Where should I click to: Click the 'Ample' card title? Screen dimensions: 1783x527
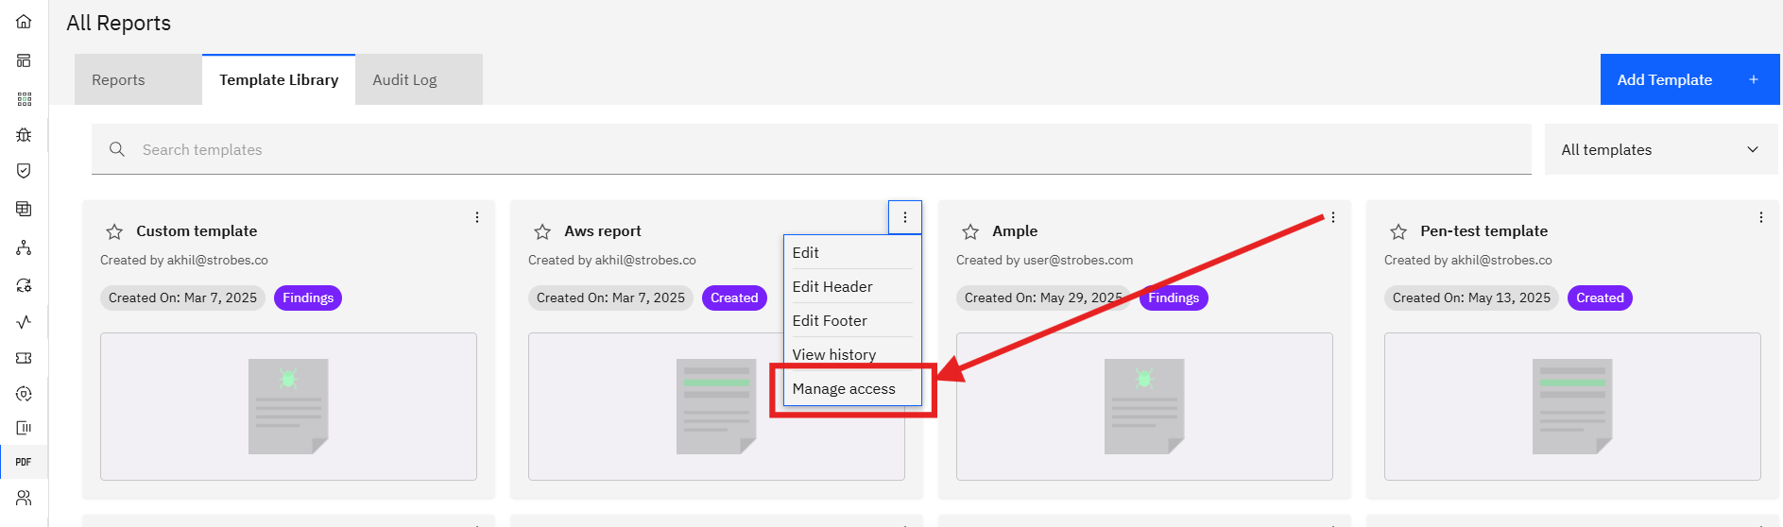(1015, 230)
